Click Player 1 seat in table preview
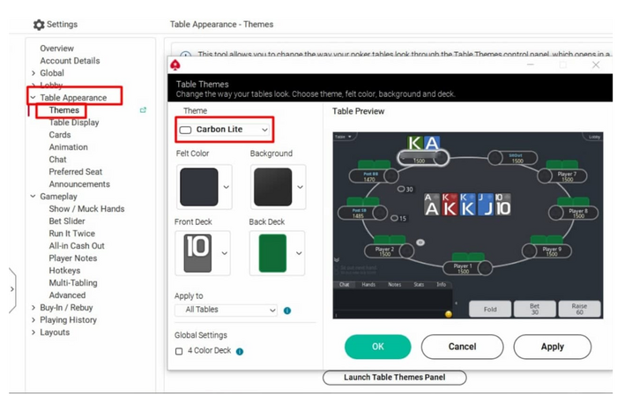Screen dimensions: 617x404 pyautogui.click(x=467, y=268)
